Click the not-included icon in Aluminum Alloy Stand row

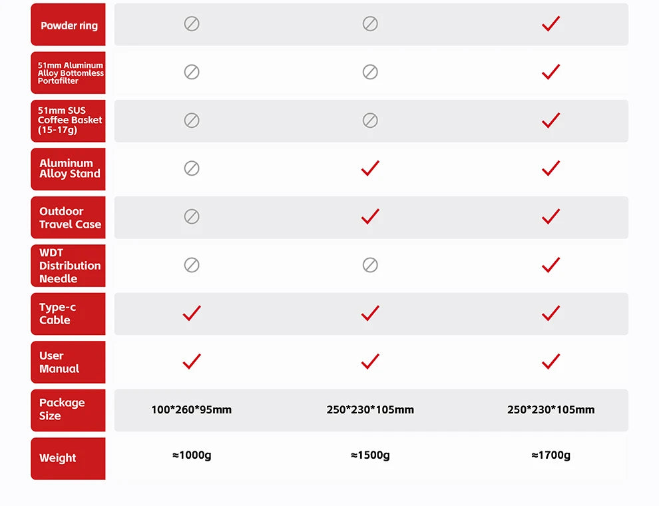click(x=192, y=168)
